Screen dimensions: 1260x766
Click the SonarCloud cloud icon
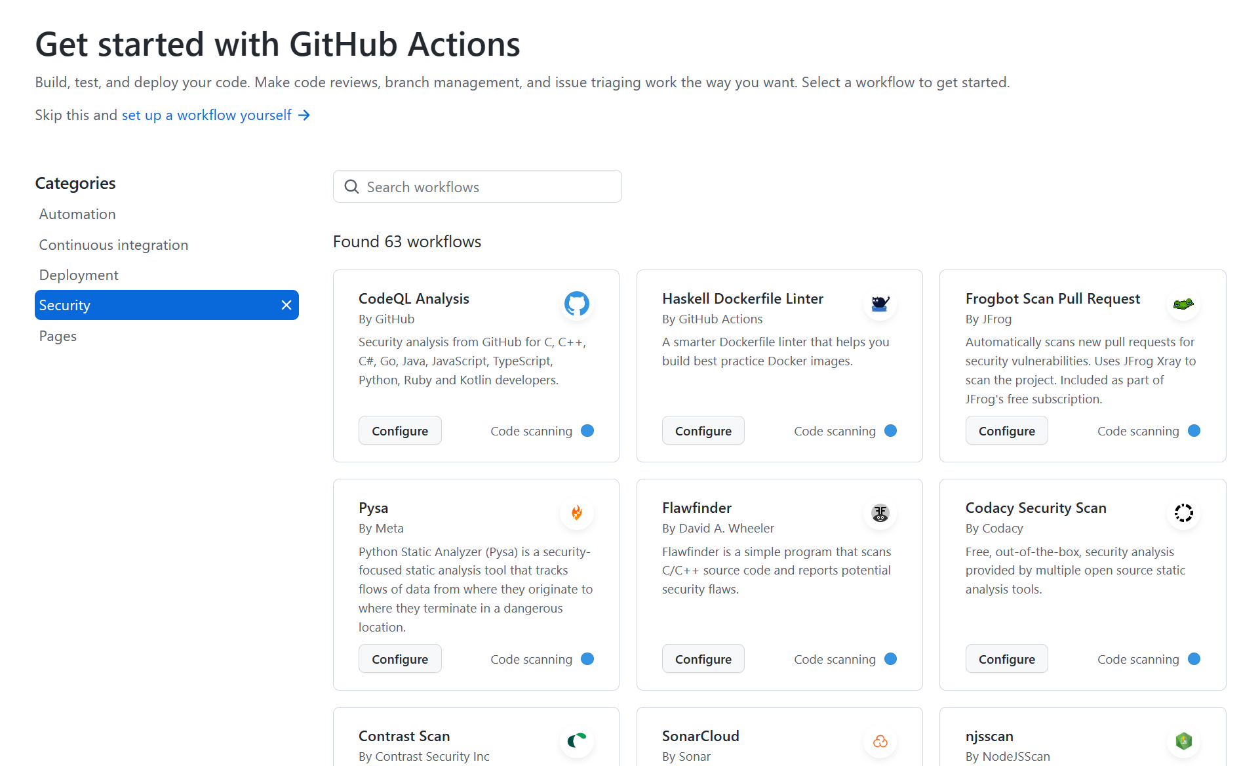click(880, 741)
